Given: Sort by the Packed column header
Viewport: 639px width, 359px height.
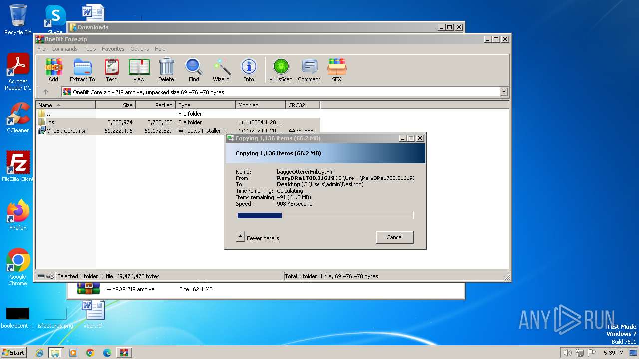Looking at the screenshot, I should [x=155, y=105].
